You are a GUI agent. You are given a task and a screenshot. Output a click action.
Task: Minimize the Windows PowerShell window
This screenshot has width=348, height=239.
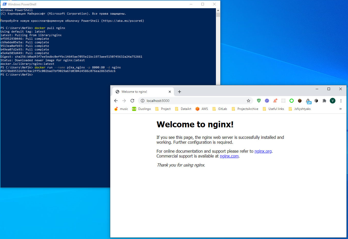point(191,4)
